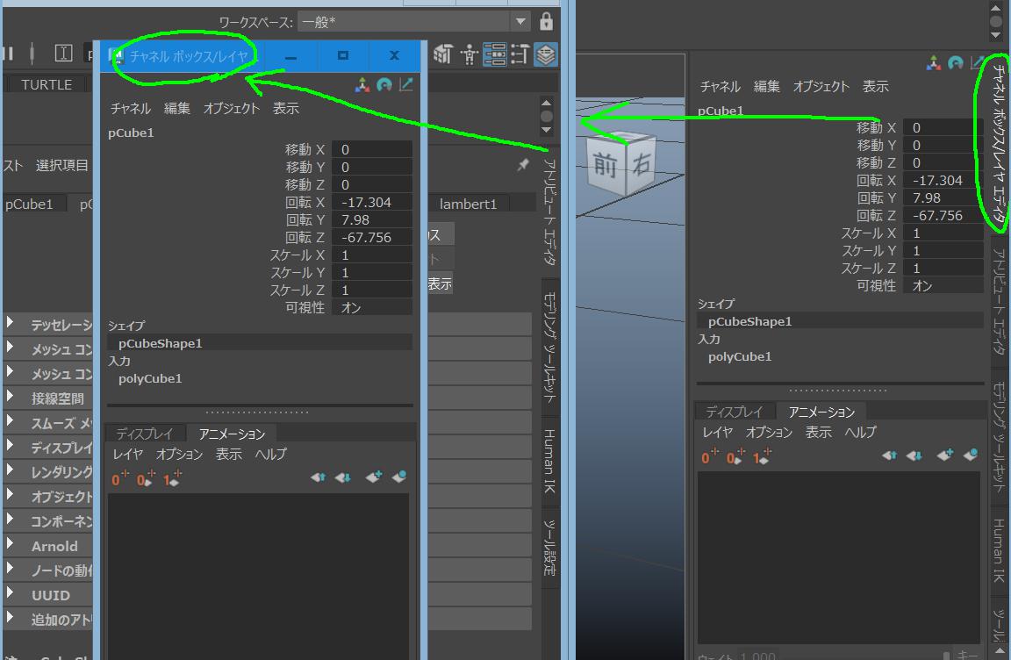The width and height of the screenshot is (1011, 660).
Task: Switch to ディスプレイ tab in floating window
Action: click(x=145, y=434)
